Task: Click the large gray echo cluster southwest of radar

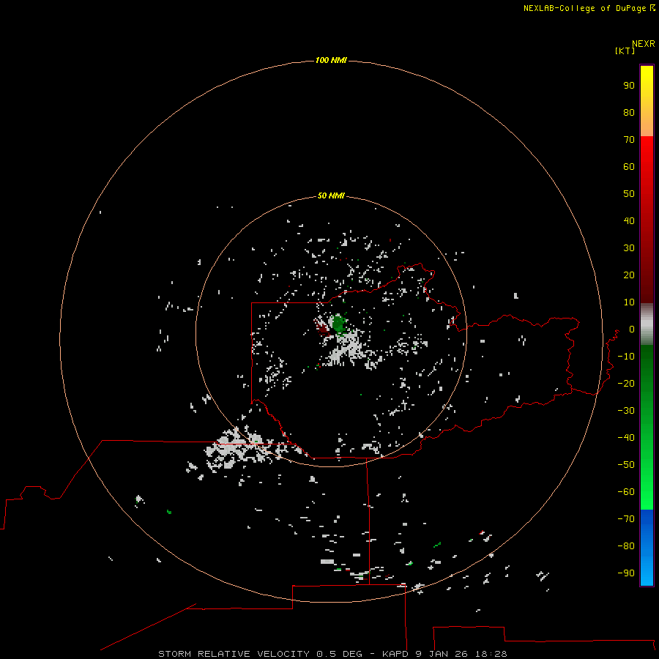Action: tap(239, 448)
